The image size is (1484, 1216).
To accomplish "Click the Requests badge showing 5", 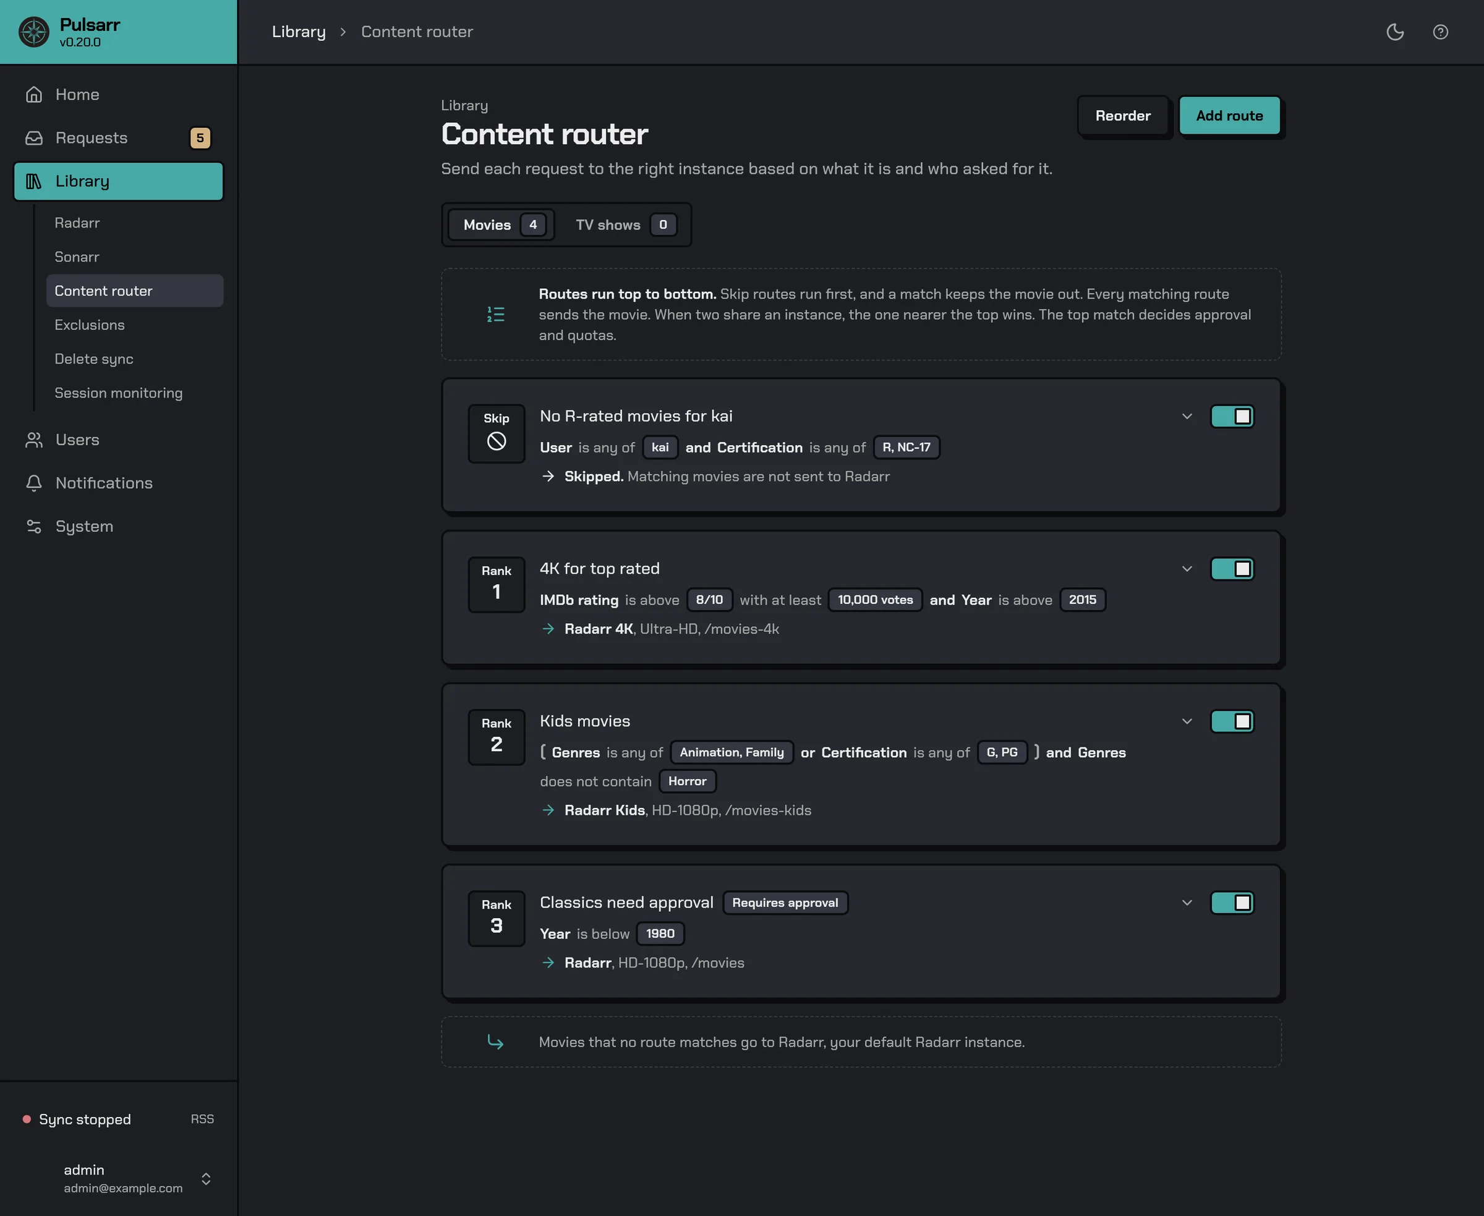I will coord(200,138).
